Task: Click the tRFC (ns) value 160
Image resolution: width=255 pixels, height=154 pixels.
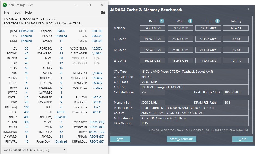Action: (x=27, y=107)
